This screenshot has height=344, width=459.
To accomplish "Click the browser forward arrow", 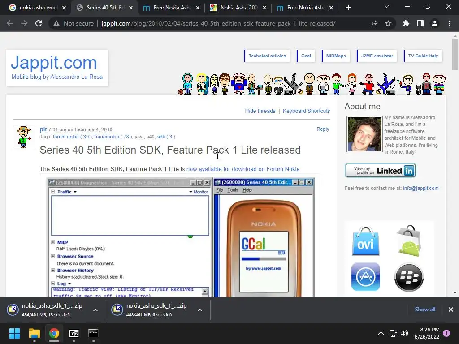I will pos(24,23).
